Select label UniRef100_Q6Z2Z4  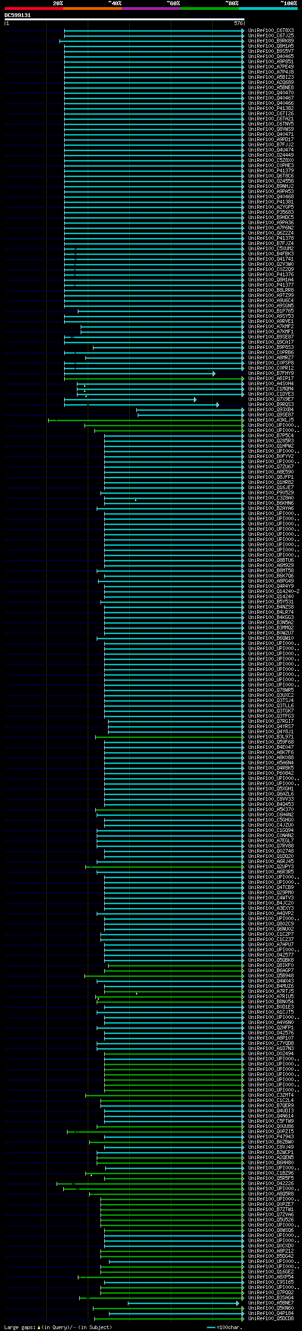(271, 233)
